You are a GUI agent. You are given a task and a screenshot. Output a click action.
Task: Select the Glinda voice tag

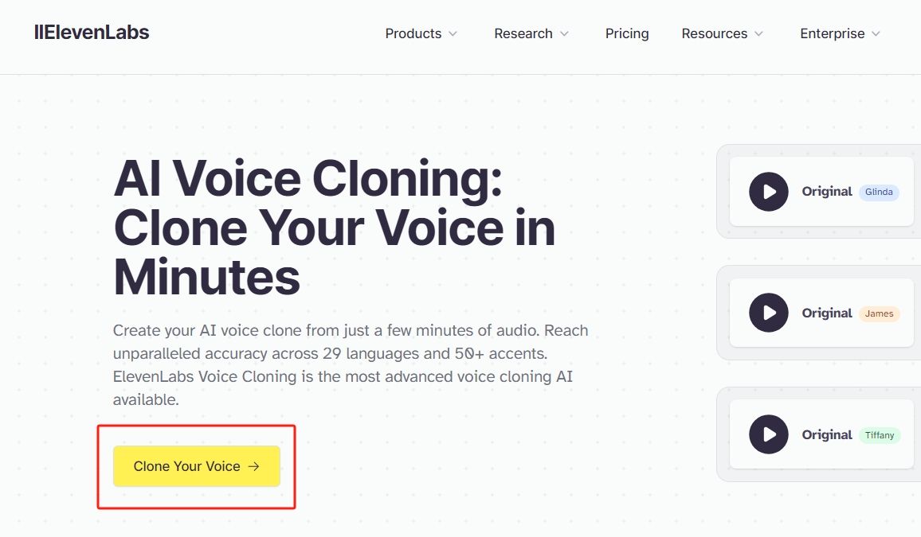pos(879,192)
